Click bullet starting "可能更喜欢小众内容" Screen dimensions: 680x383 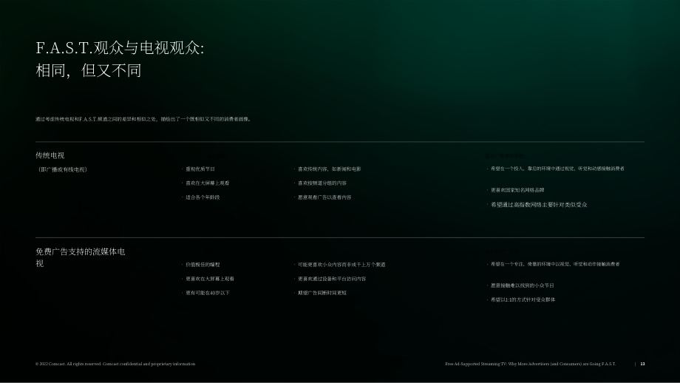point(341,265)
